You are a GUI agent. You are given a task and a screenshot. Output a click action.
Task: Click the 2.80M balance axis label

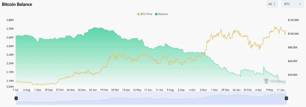[x=9, y=20]
